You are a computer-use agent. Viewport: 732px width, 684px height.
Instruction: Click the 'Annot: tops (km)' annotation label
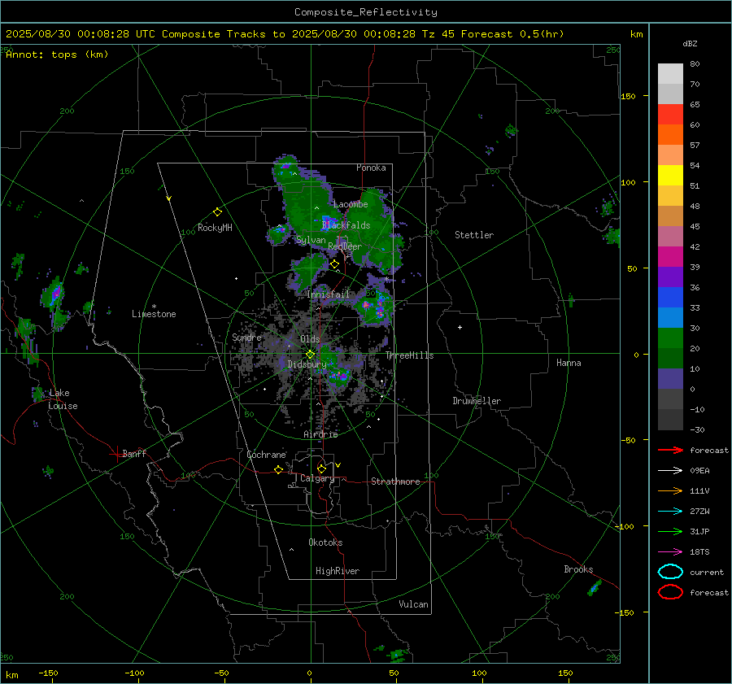pyautogui.click(x=57, y=54)
